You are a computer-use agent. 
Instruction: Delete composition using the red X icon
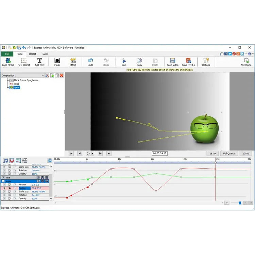click(62, 75)
